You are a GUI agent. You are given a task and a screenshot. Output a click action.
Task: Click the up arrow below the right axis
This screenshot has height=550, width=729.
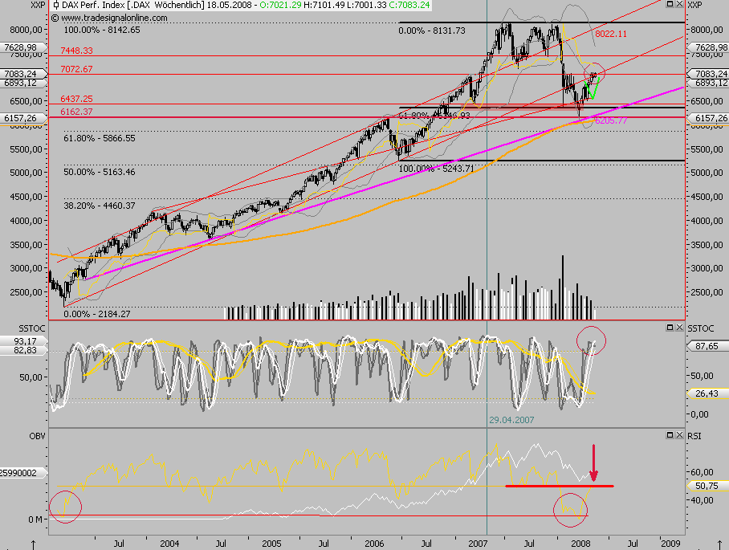tap(719, 544)
